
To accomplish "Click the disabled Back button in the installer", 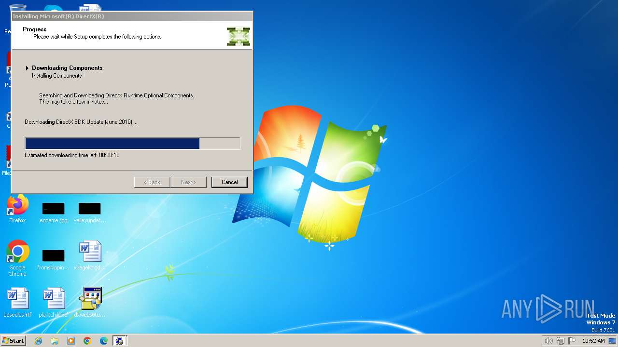I will 152,182.
